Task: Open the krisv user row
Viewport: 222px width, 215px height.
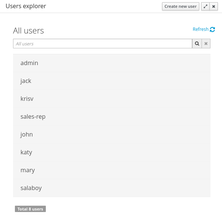Action: point(112,99)
